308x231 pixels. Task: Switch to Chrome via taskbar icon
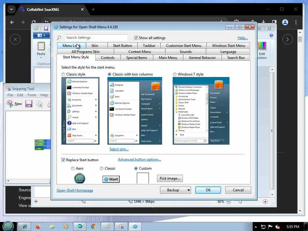[x=94, y=226]
